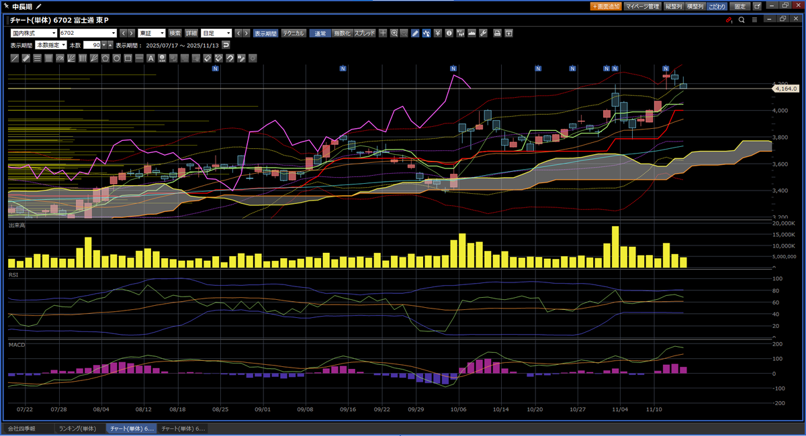Click the テクニカル technical button

[294, 33]
